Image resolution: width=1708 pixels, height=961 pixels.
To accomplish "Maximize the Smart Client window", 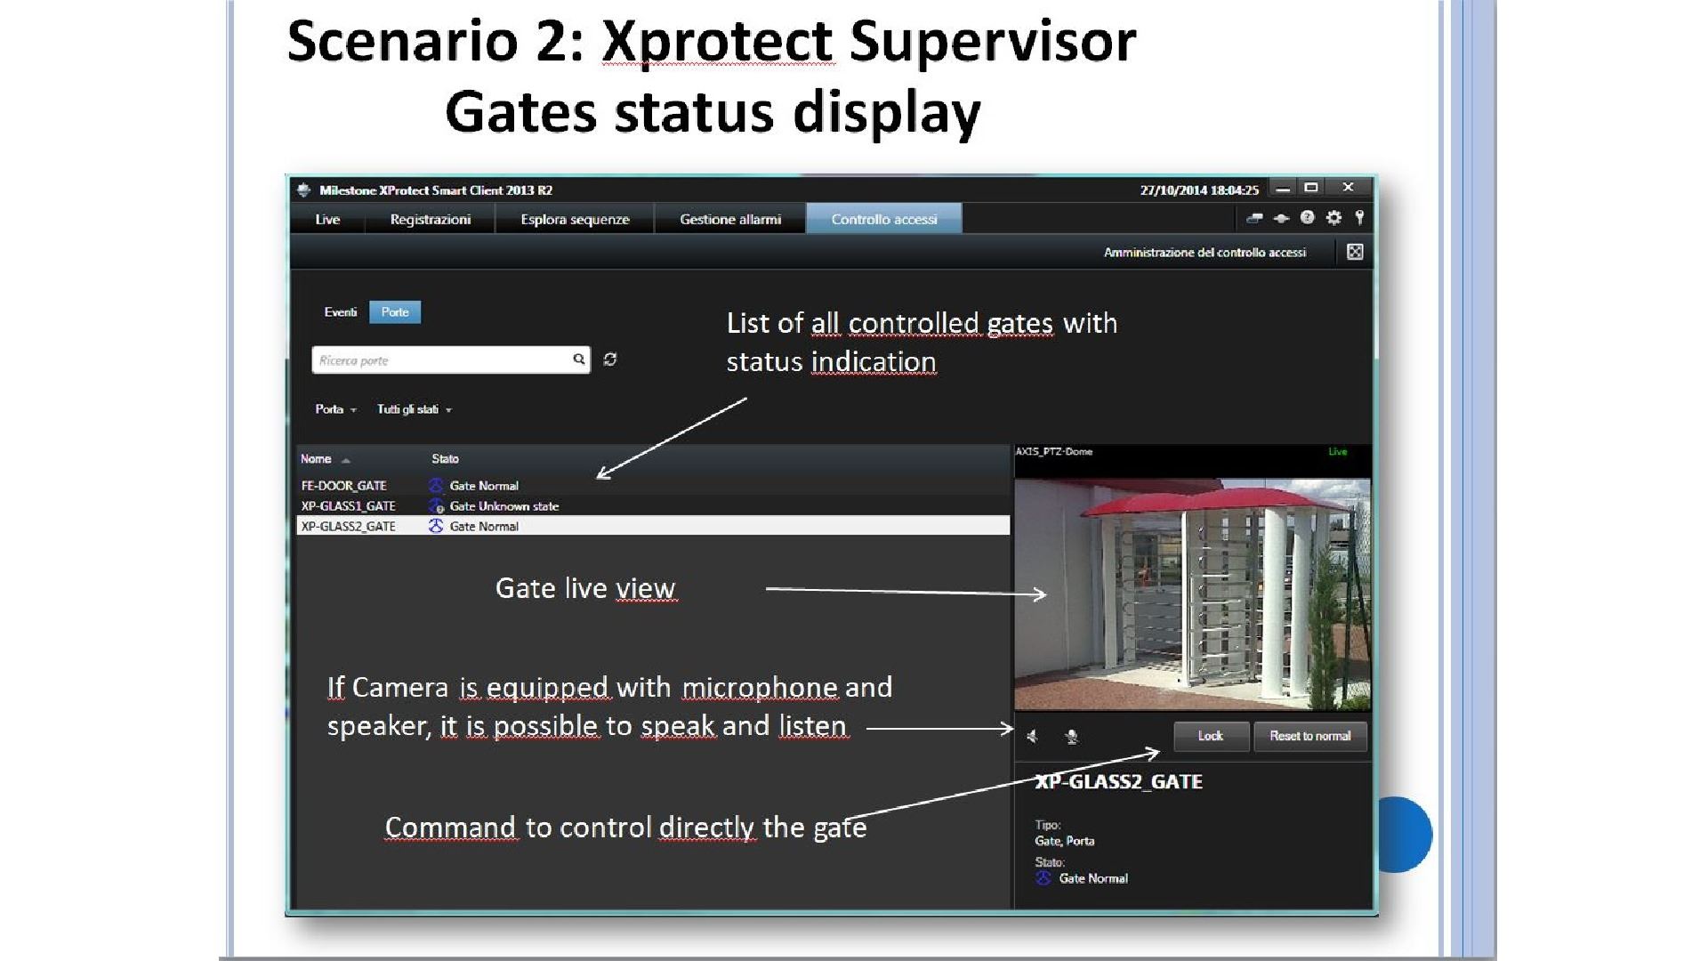I will pos(1310,188).
